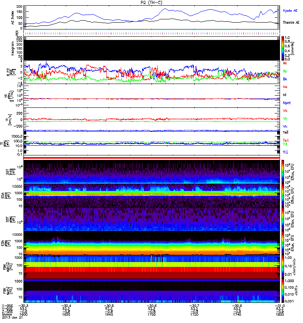Click the hhmm row label
This screenshot has height=323, width=303.
tap(6, 315)
